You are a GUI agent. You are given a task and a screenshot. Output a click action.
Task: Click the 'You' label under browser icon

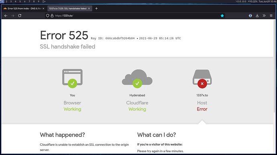point(72,95)
